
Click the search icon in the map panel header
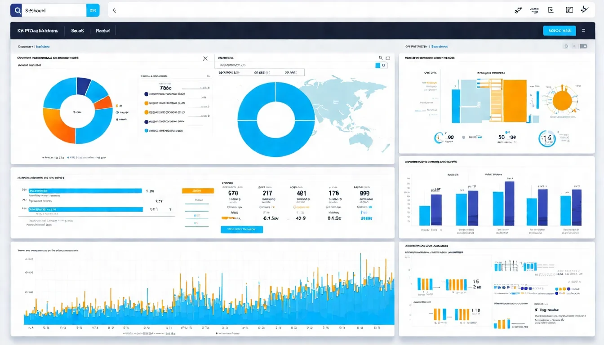point(381,58)
